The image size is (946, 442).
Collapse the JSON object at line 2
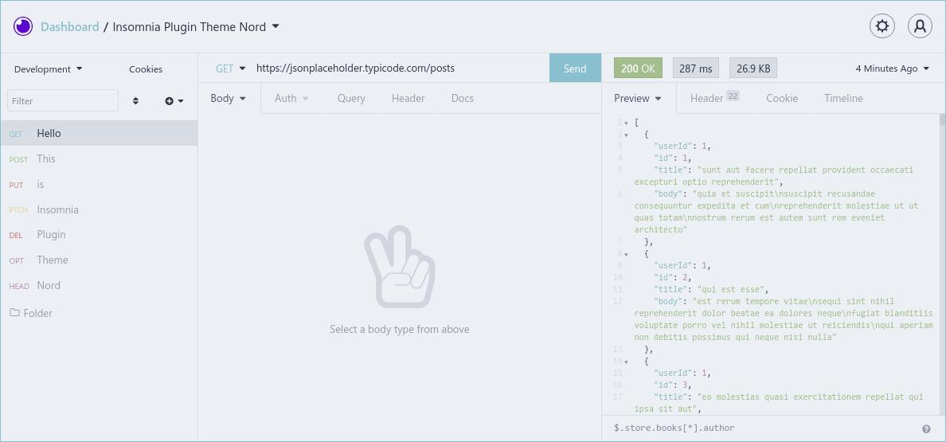[x=626, y=135]
